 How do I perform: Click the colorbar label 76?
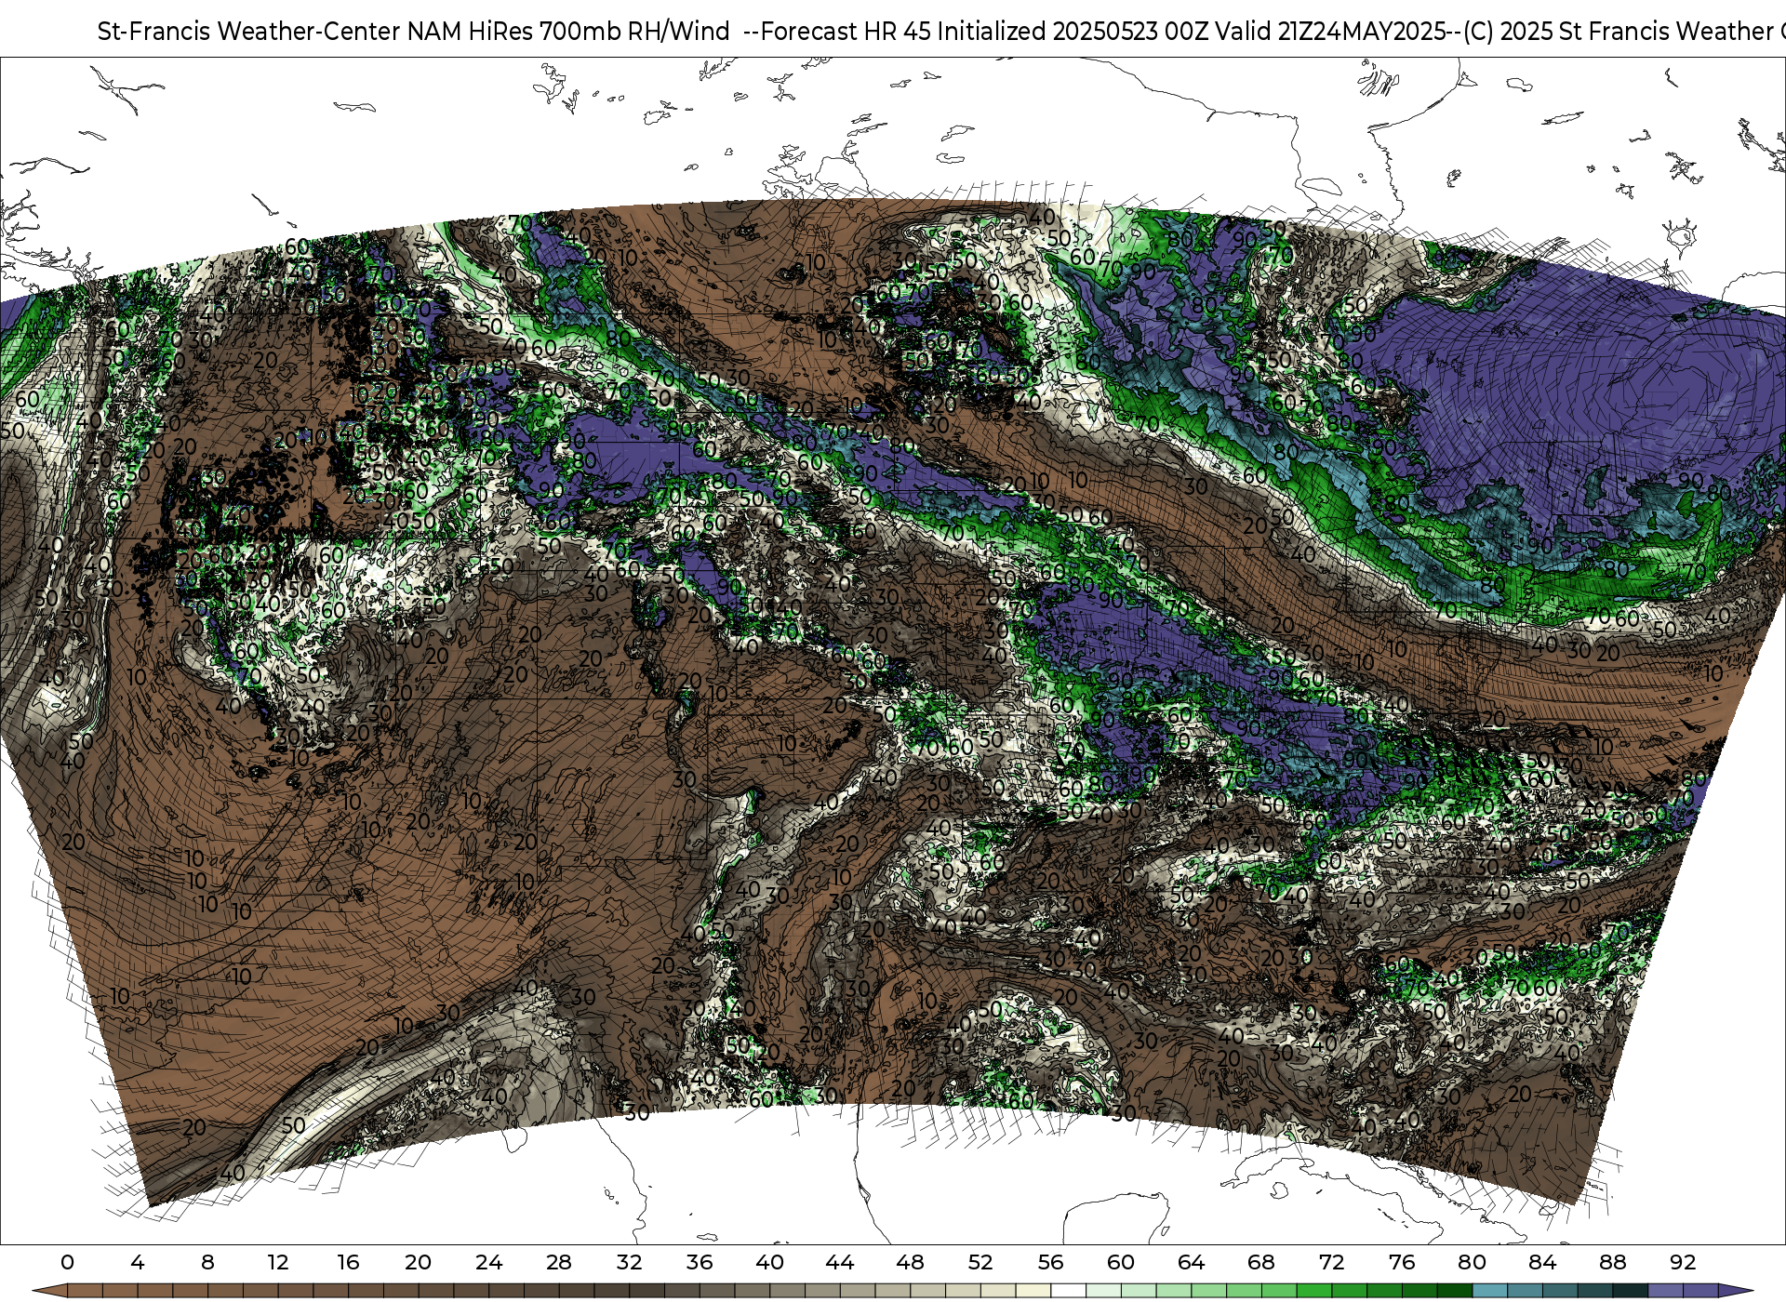pos(1402,1262)
